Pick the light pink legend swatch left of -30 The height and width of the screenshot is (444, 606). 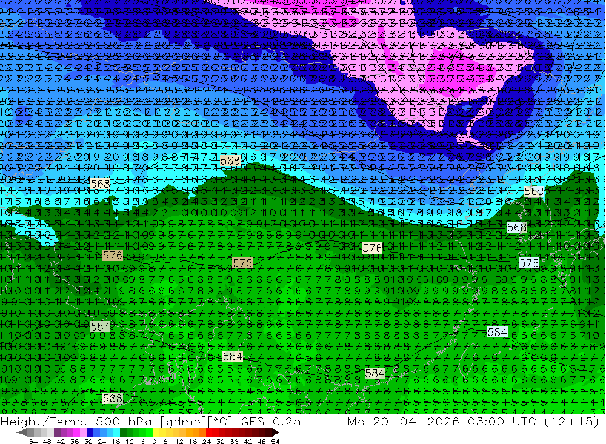83,432
